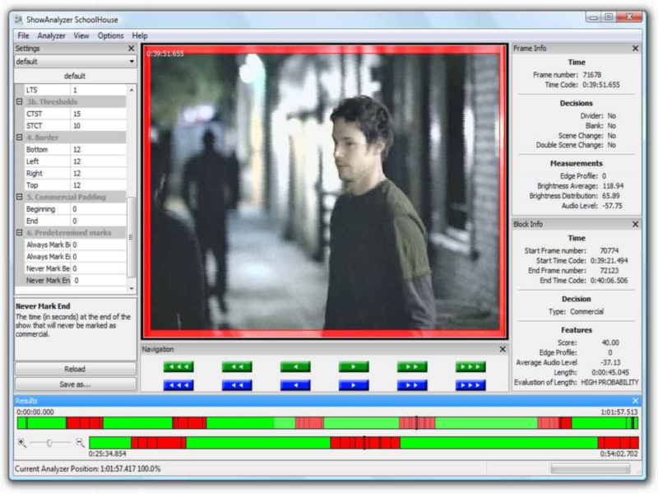The image size is (658, 494).
Task: Close the Navigation panel
Action: point(503,349)
